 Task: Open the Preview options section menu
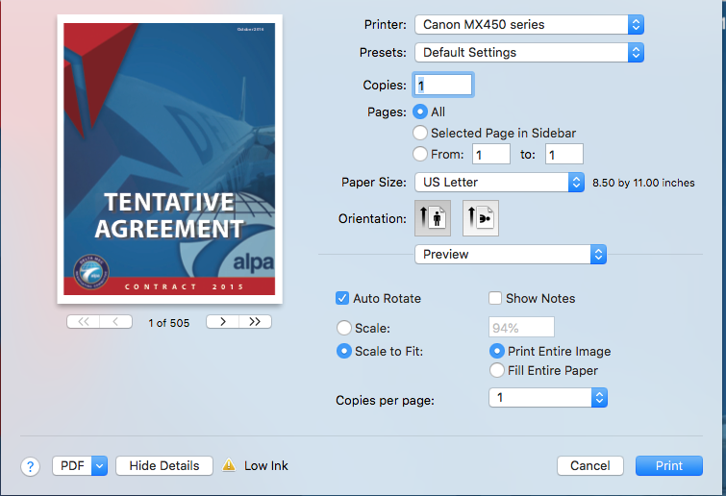pos(510,255)
